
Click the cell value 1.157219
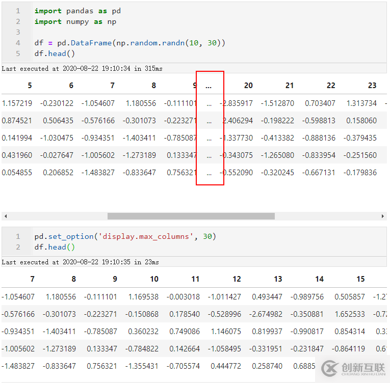click(17, 103)
